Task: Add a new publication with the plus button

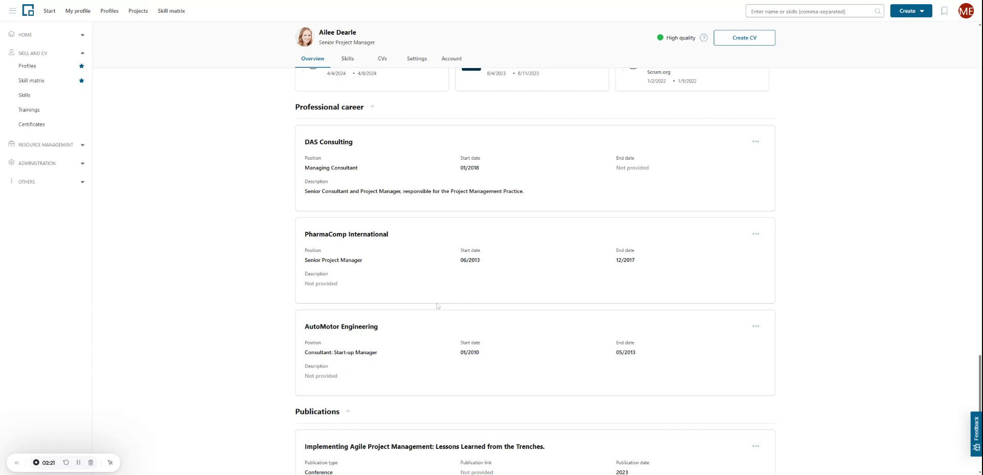Action: click(x=348, y=411)
